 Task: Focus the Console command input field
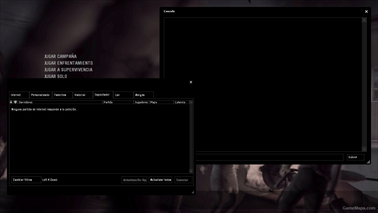270,157
